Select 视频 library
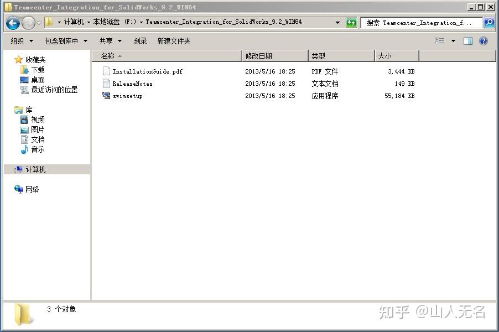The width and height of the screenshot is (499, 332). (38, 120)
